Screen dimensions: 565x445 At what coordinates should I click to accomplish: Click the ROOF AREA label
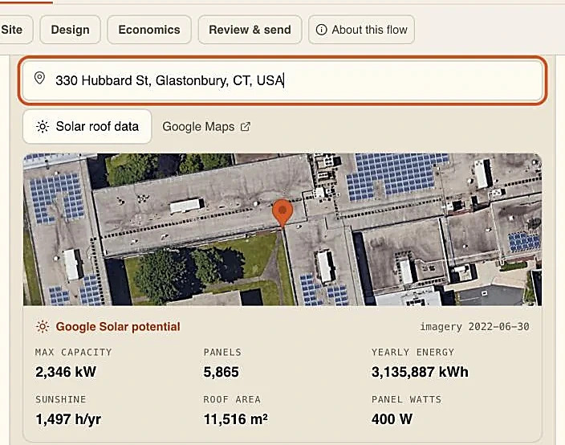232,399
